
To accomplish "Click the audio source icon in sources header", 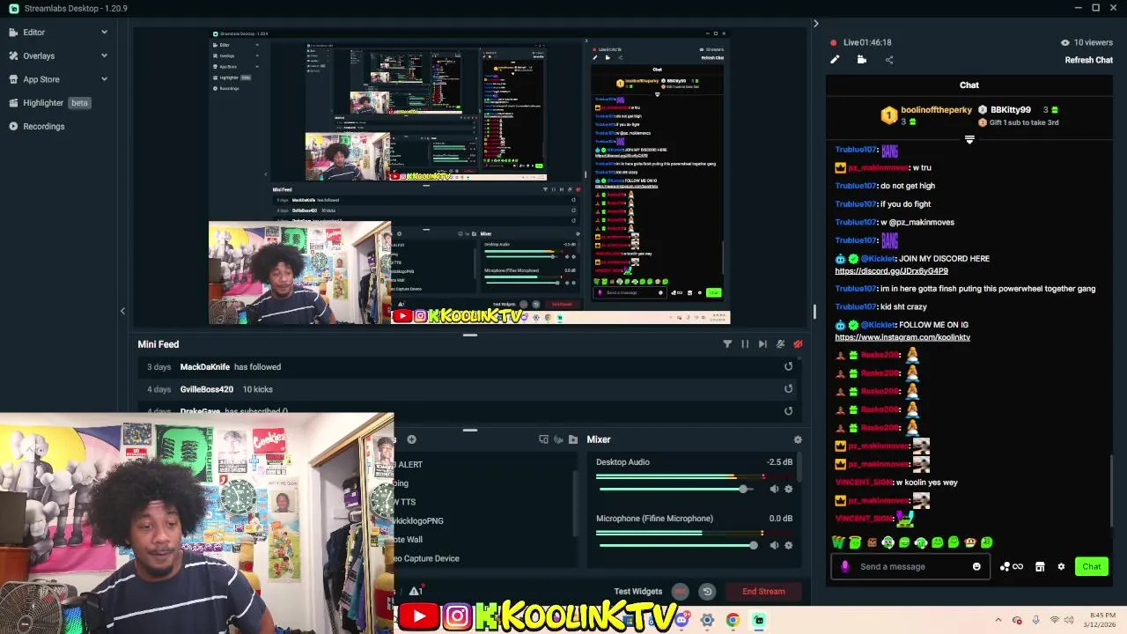I will (558, 439).
